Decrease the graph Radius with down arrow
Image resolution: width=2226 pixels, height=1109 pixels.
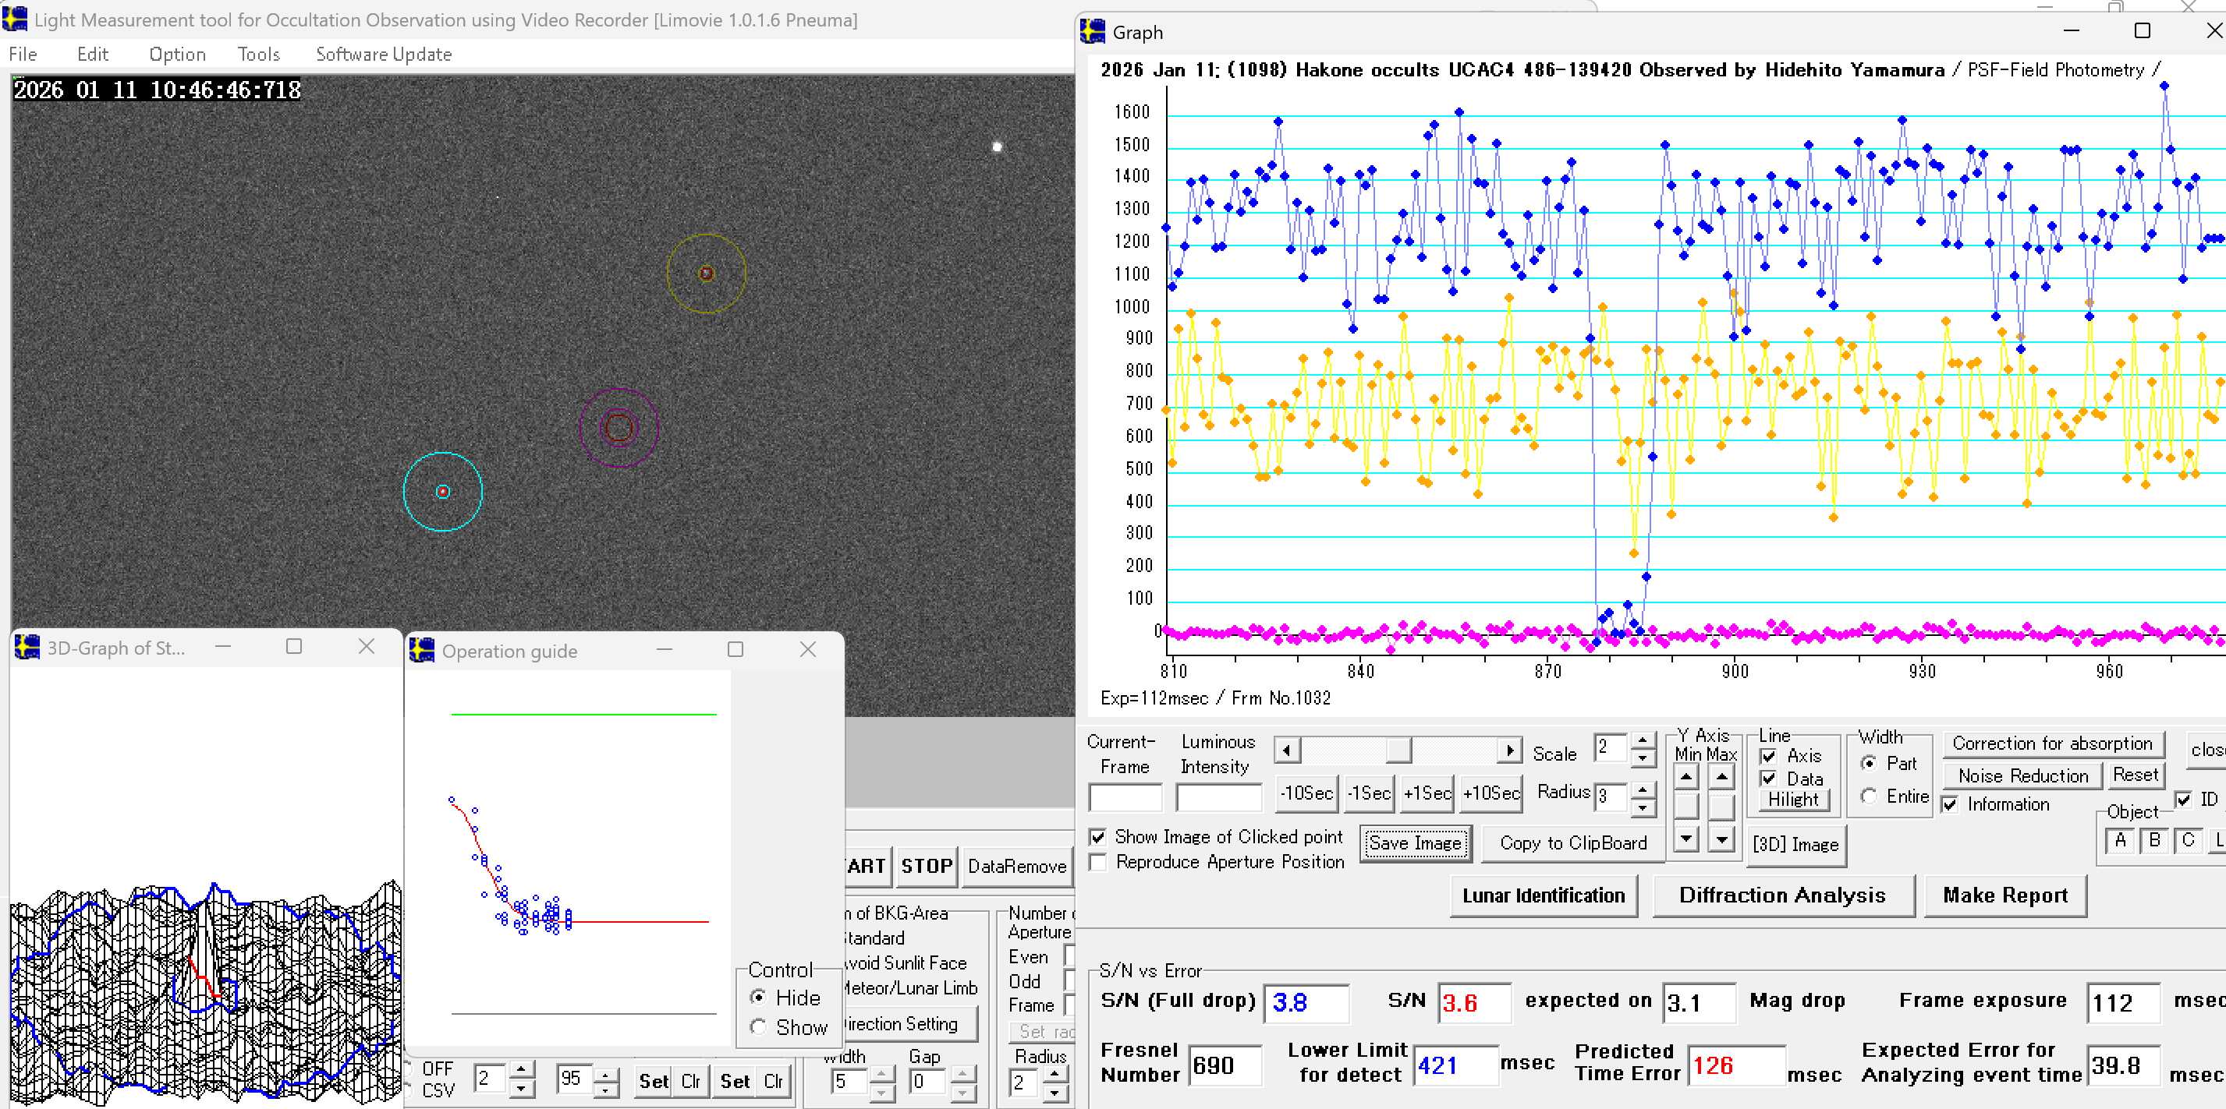click(x=1643, y=808)
